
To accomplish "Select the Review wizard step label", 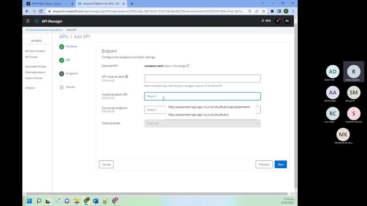I will click(x=71, y=87).
